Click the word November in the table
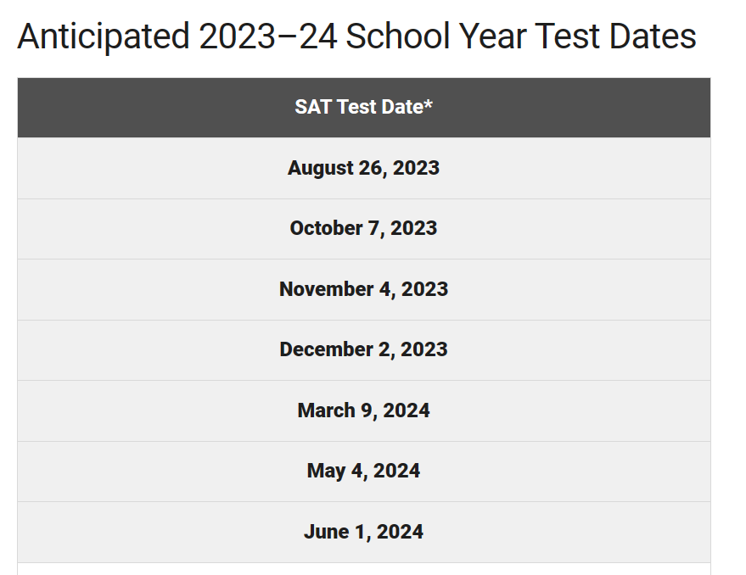The height and width of the screenshot is (575, 746). click(x=327, y=289)
